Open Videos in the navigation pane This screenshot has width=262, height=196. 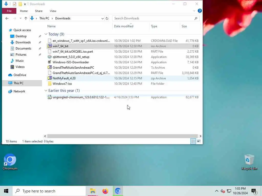coord(20,67)
